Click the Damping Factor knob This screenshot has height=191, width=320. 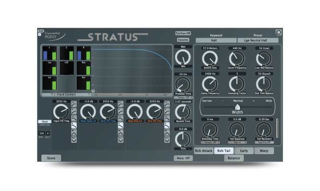(x=237, y=84)
